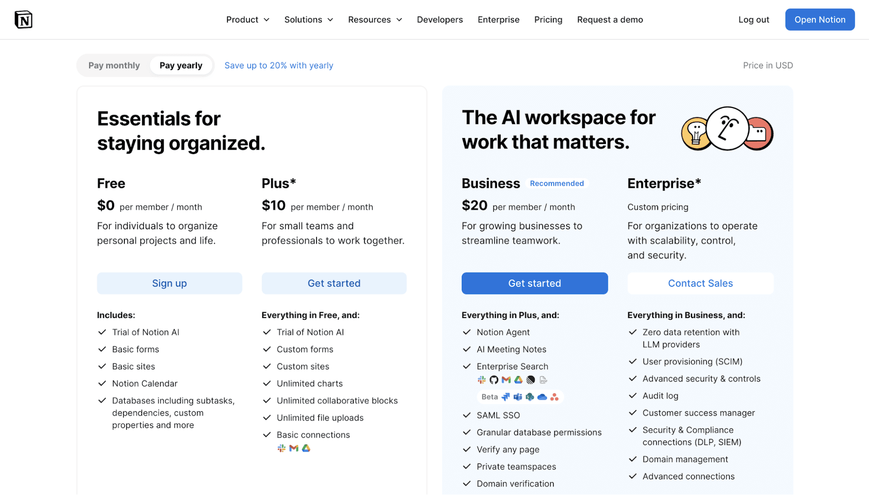
Task: Click the Gmail icon under Basic connections
Action: click(294, 448)
